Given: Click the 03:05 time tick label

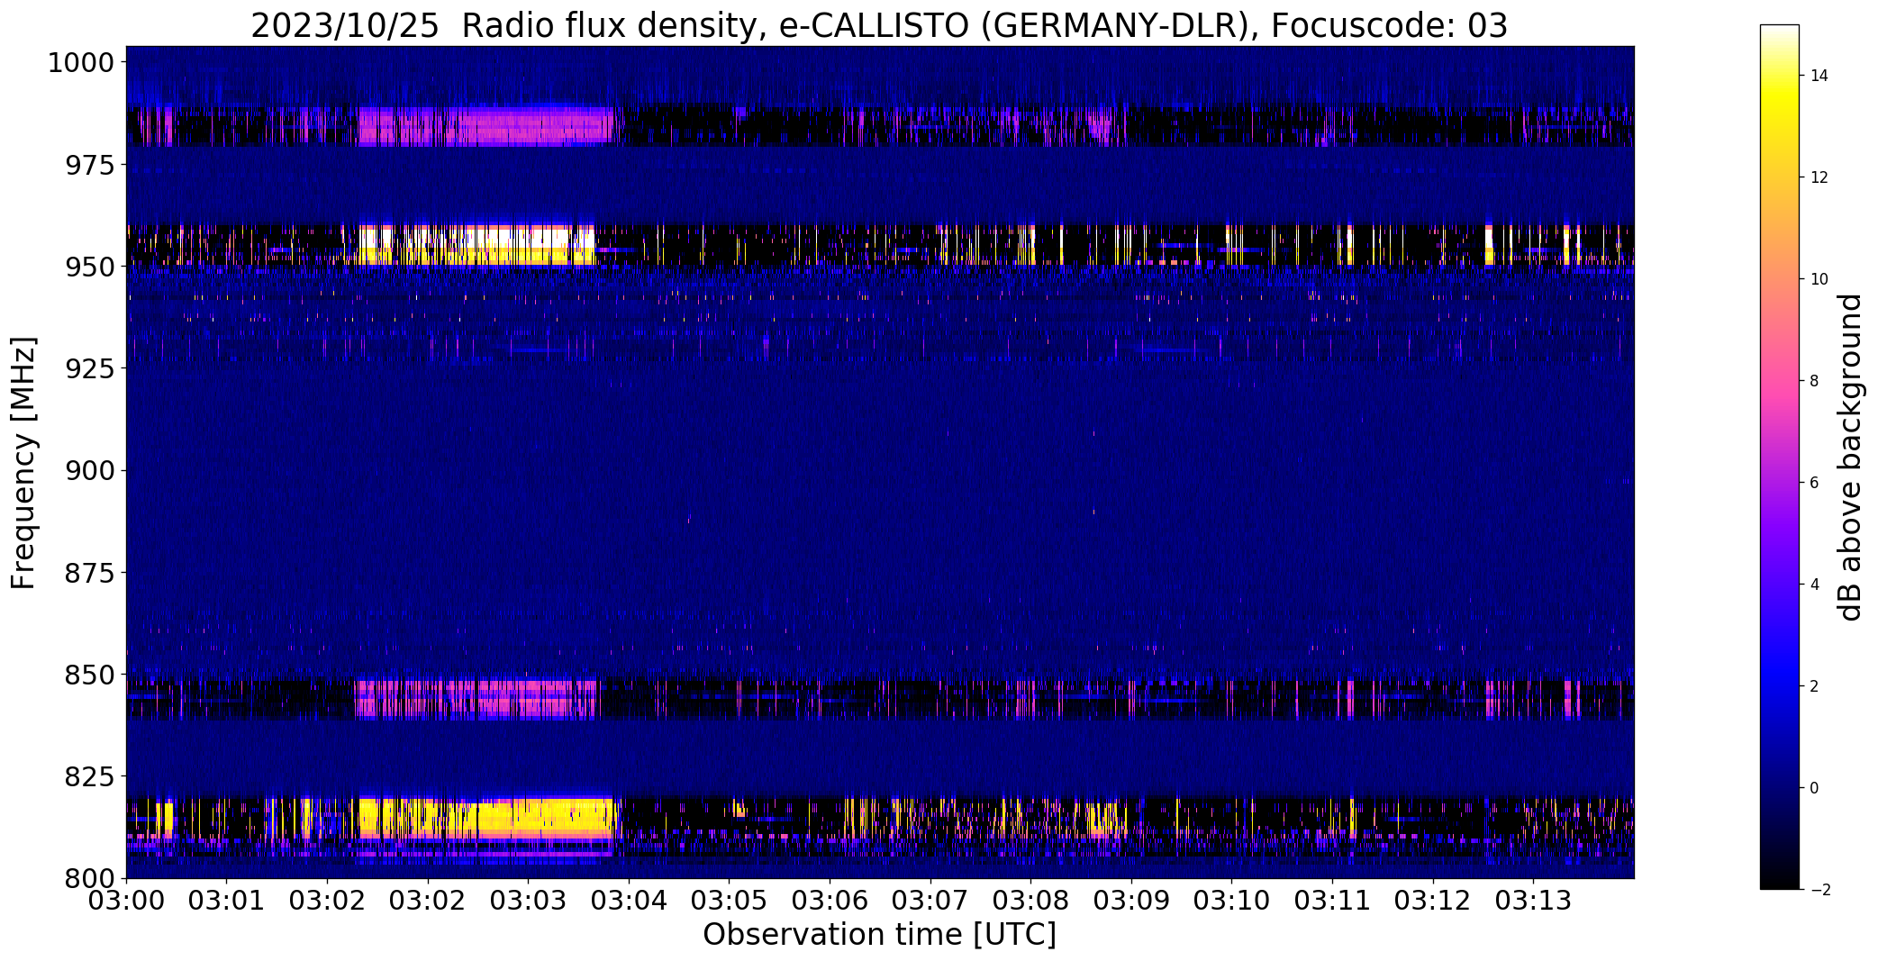Looking at the screenshot, I should (x=730, y=900).
